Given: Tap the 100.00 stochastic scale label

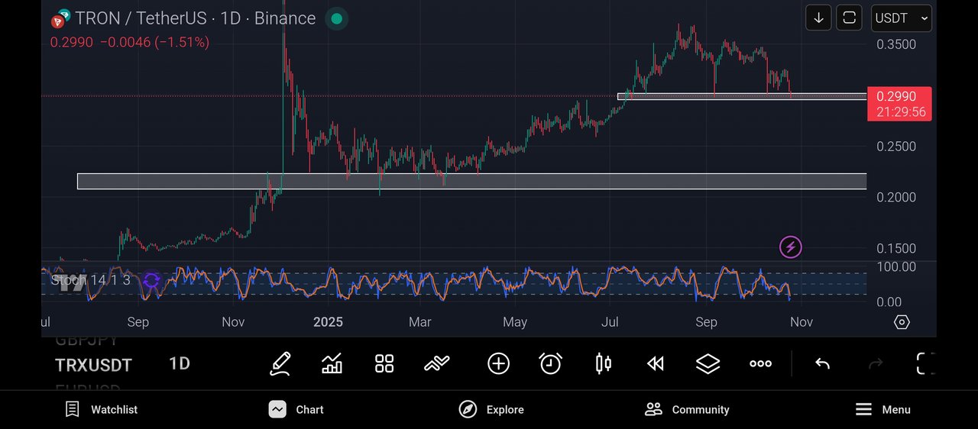Looking at the screenshot, I should coord(896,266).
